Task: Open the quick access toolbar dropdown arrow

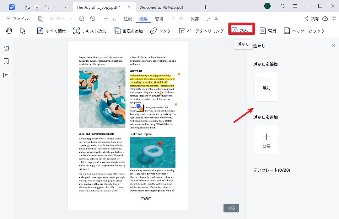Action: coord(65,7)
